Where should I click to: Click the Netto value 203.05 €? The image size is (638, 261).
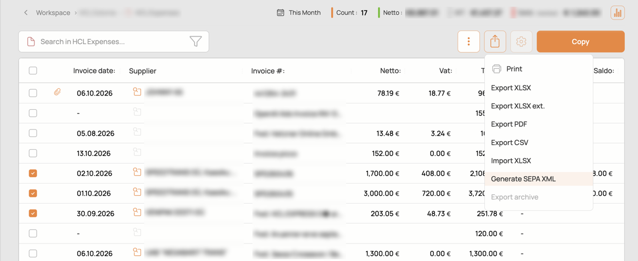pos(385,214)
